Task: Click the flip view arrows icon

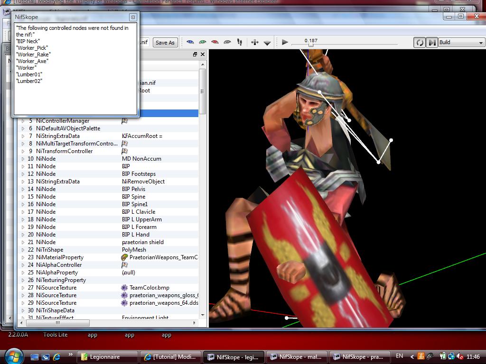Action: point(255,42)
